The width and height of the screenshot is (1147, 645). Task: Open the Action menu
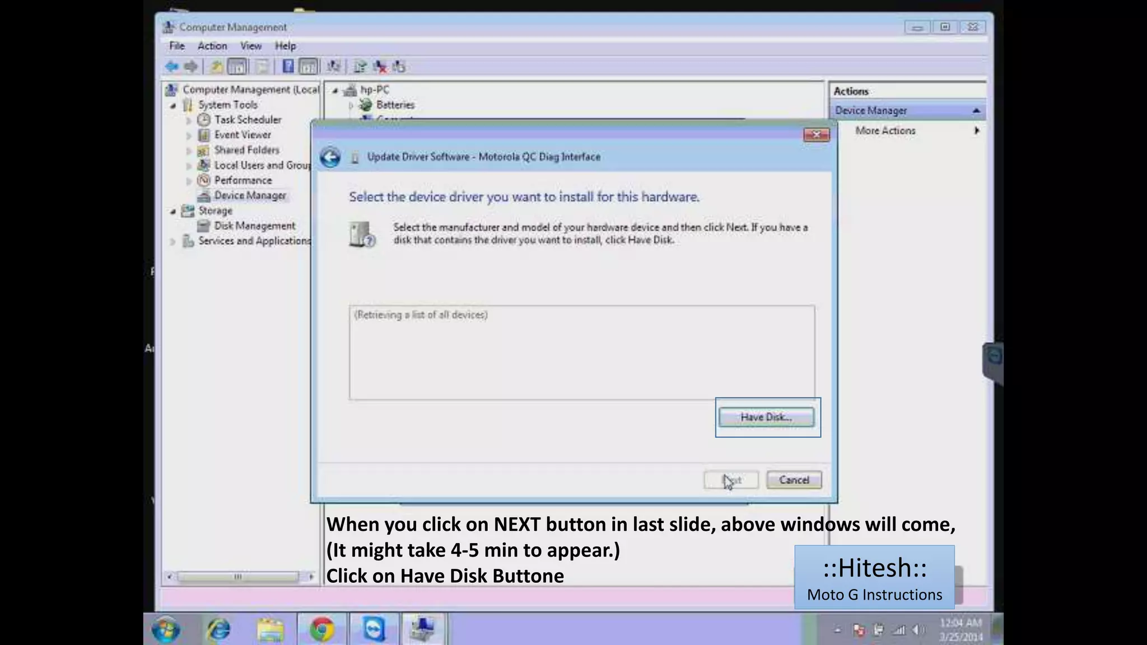(212, 46)
